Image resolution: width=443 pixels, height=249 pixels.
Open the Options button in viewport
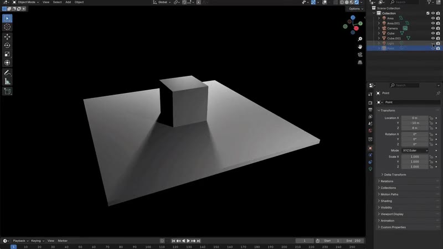point(356,9)
